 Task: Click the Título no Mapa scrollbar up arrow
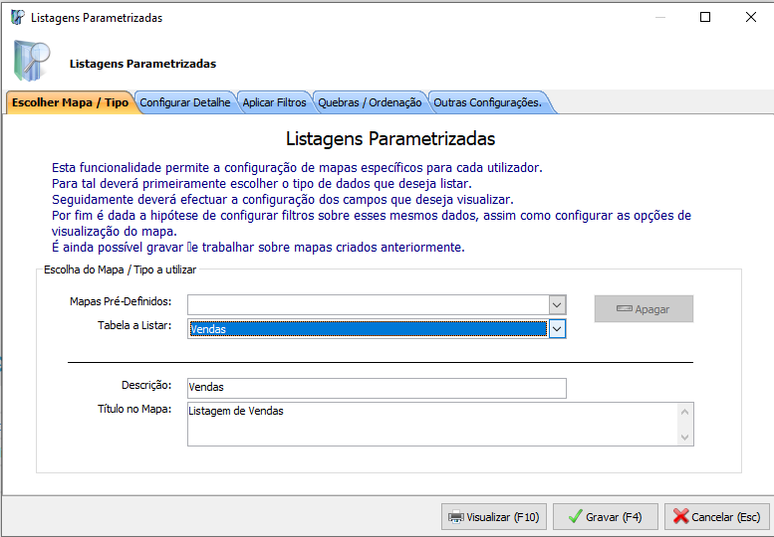click(x=684, y=412)
